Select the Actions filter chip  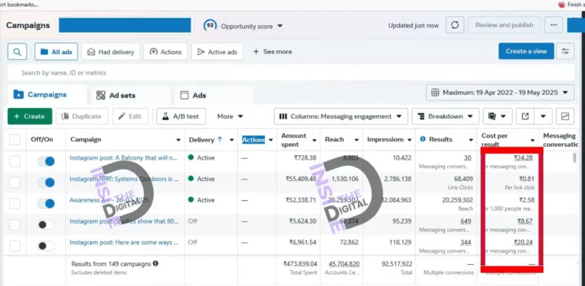click(165, 52)
